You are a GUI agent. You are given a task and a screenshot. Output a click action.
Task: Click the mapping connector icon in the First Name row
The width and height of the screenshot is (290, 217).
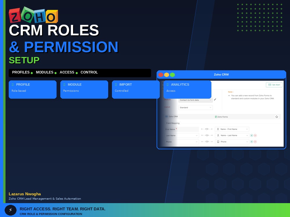[207, 129]
